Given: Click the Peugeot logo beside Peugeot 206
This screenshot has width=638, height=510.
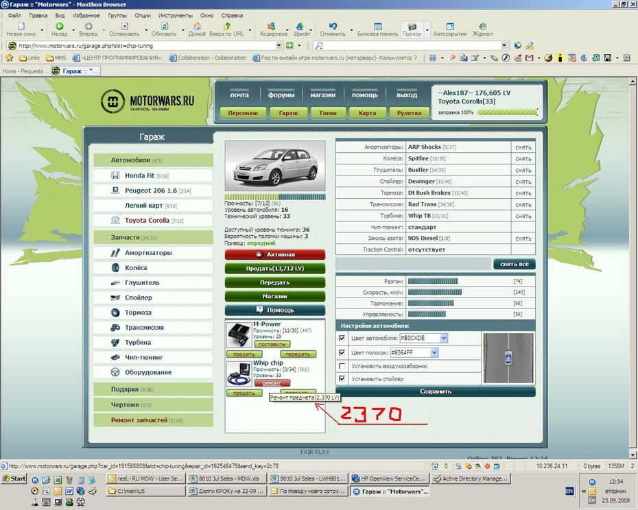Looking at the screenshot, I should pos(115,191).
